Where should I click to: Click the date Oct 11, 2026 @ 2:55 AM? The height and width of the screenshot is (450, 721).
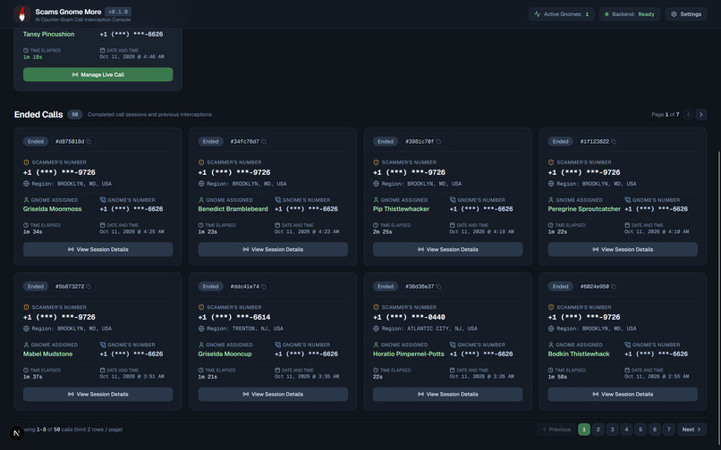coord(657,377)
